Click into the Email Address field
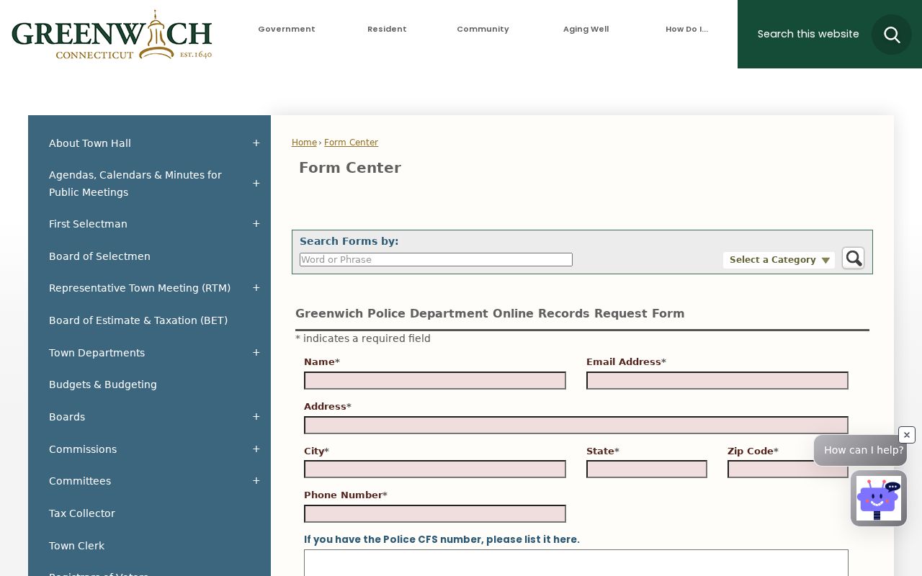The width and height of the screenshot is (922, 576). pos(717,380)
